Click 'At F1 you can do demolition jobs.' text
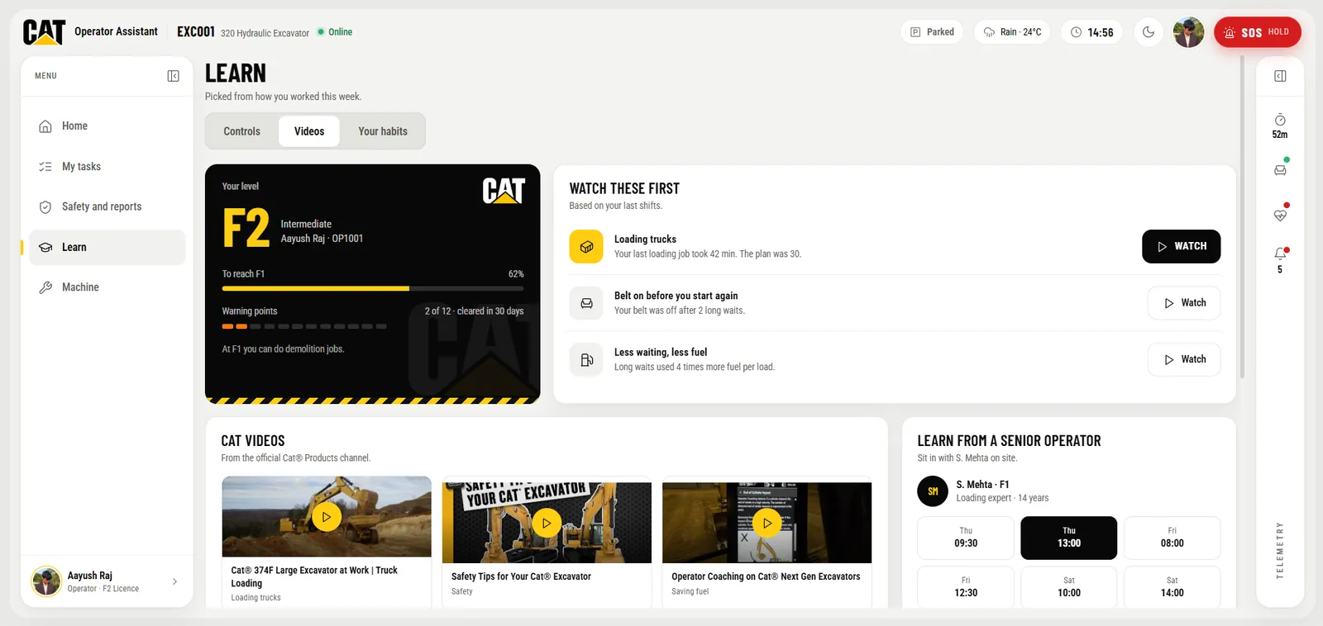1323x626 pixels. coord(283,349)
